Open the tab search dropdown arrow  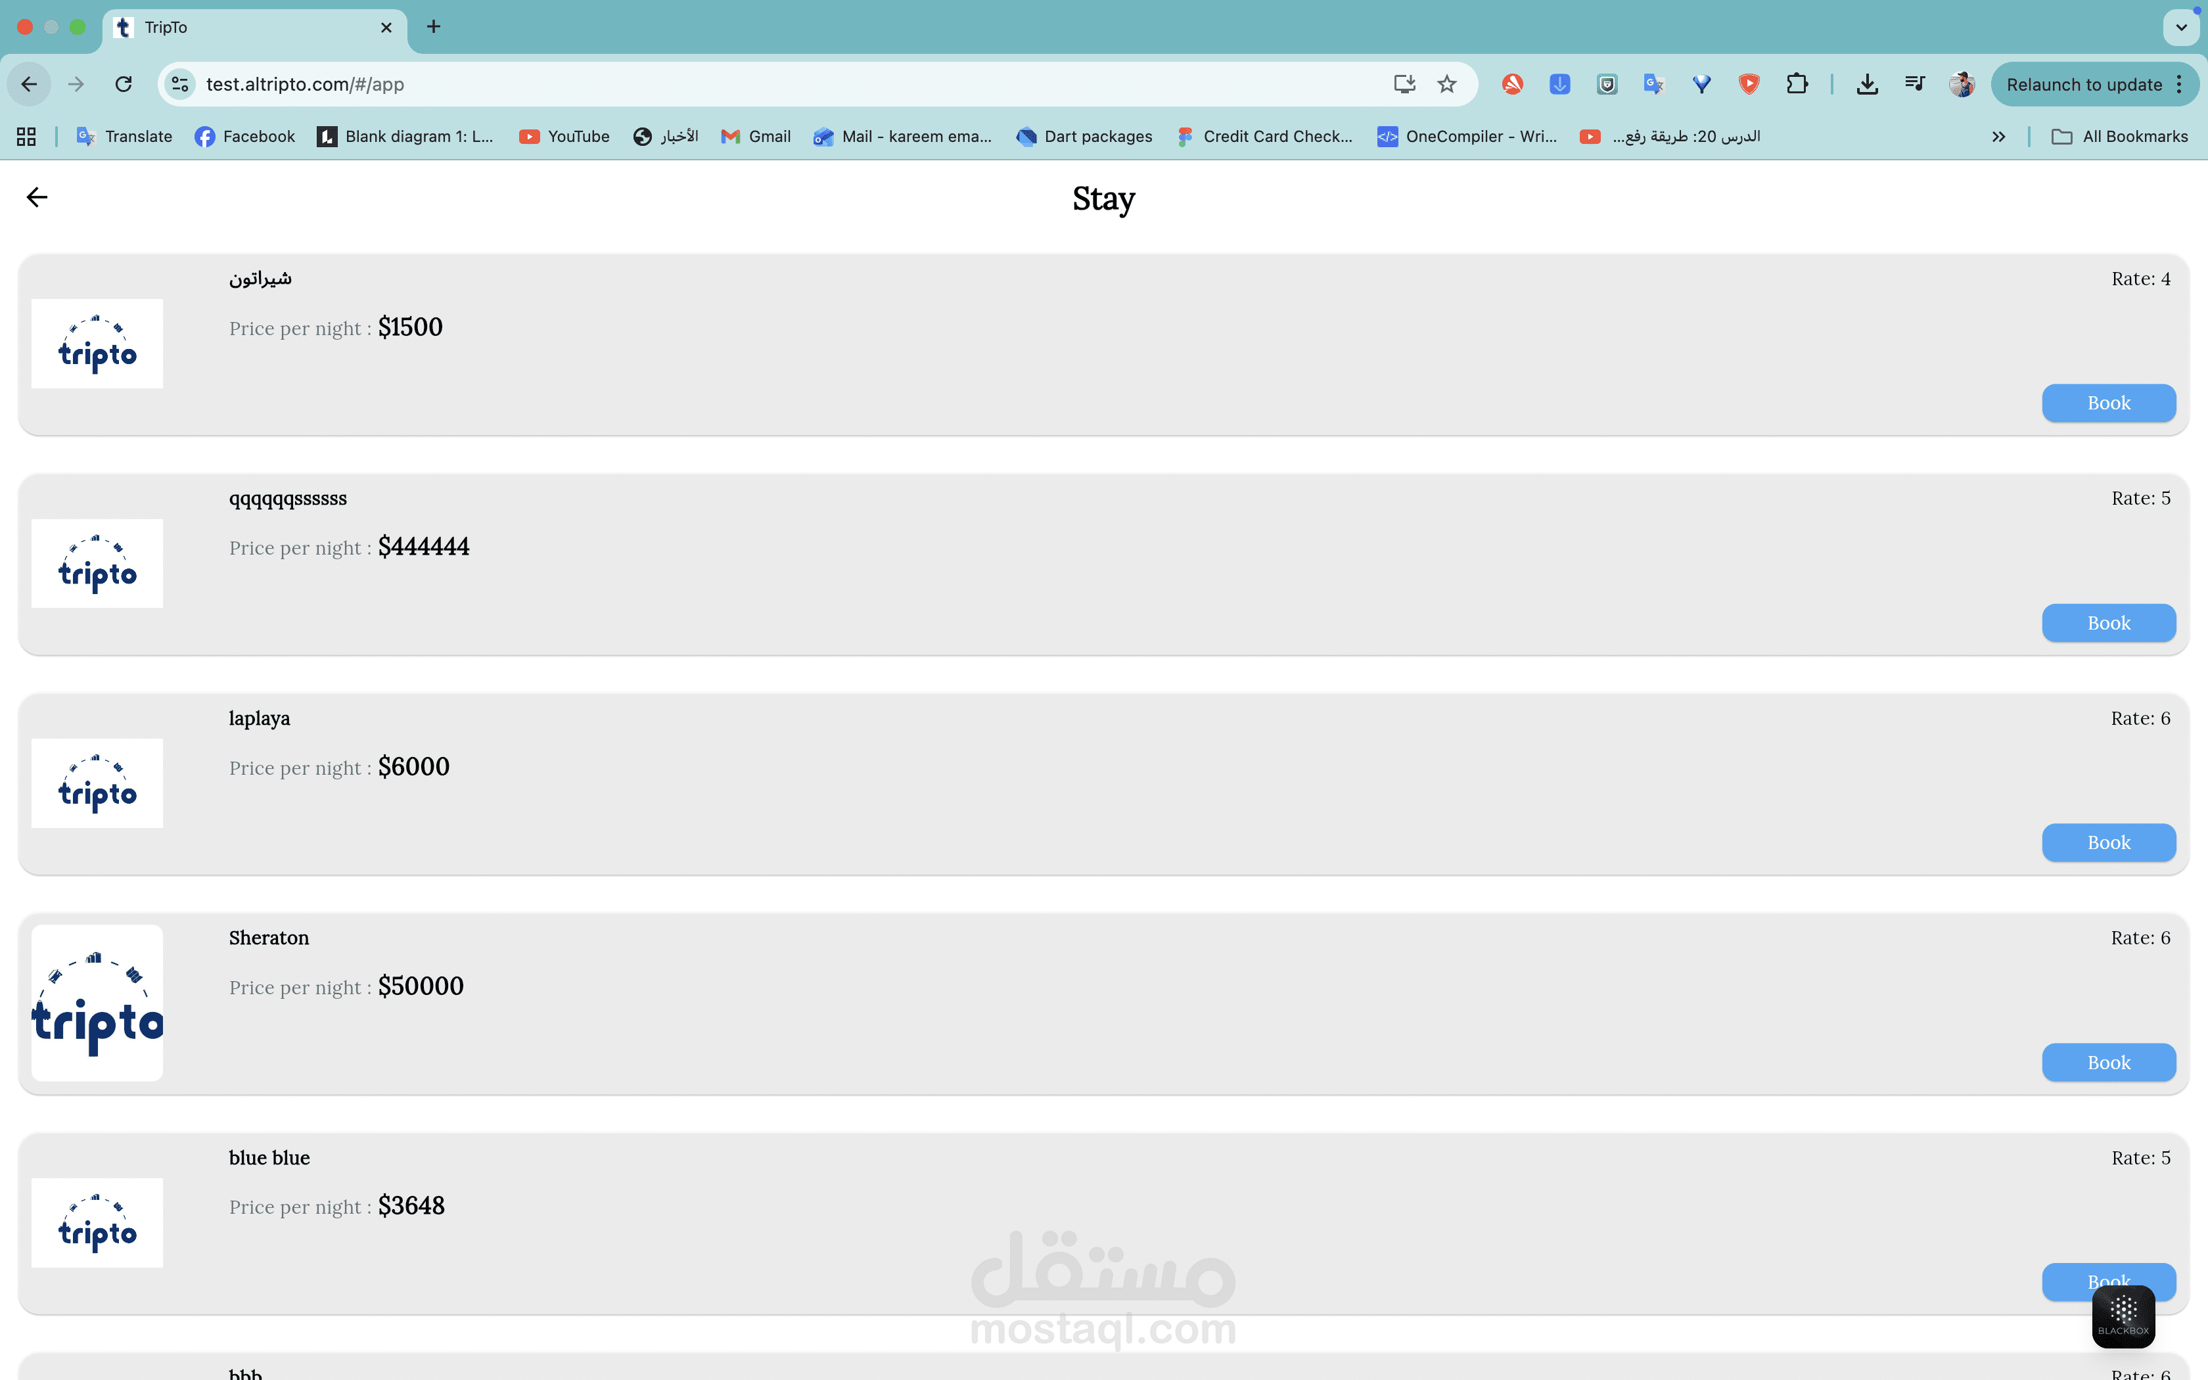coord(2180,26)
